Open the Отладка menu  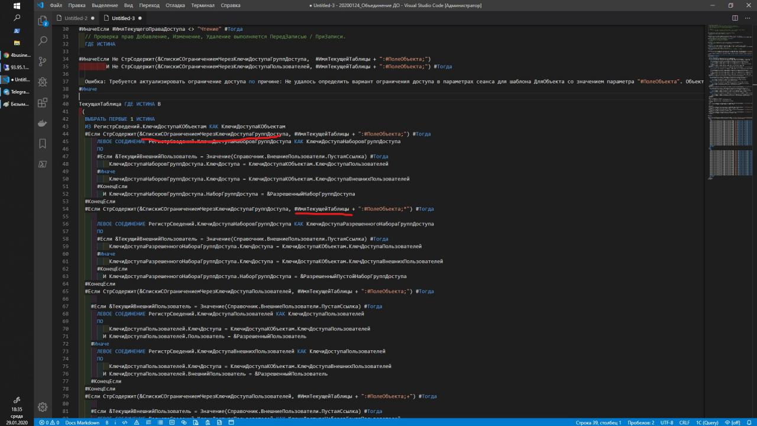pos(175,5)
